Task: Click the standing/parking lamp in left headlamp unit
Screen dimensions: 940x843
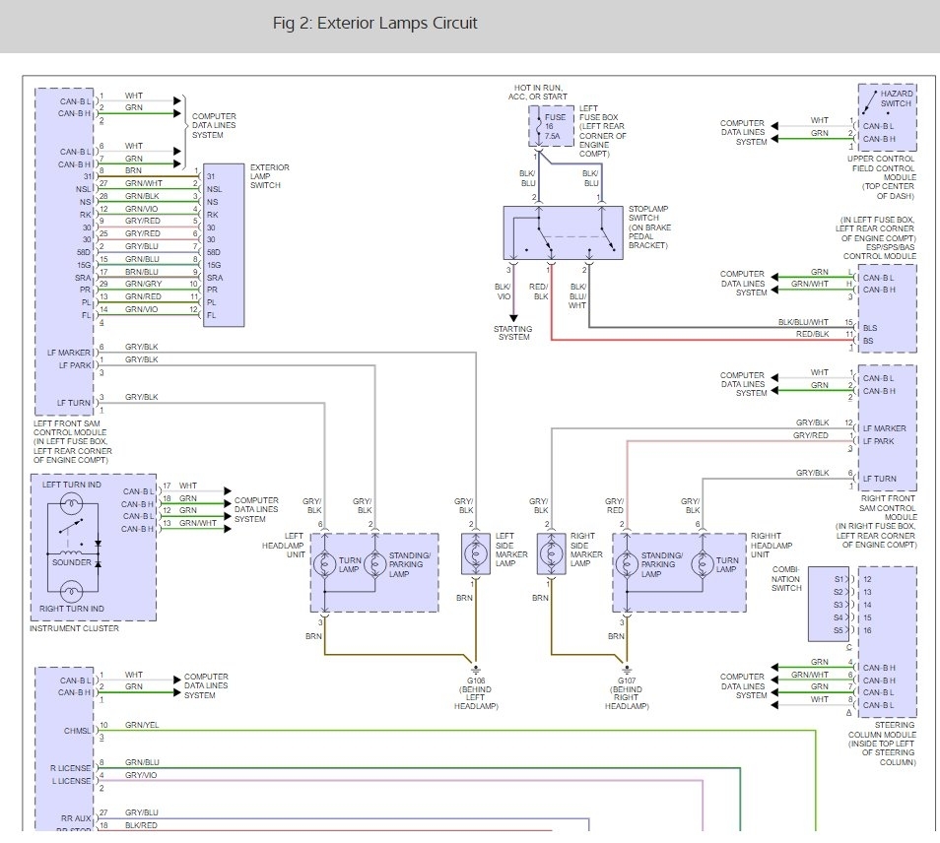Action: [x=374, y=564]
